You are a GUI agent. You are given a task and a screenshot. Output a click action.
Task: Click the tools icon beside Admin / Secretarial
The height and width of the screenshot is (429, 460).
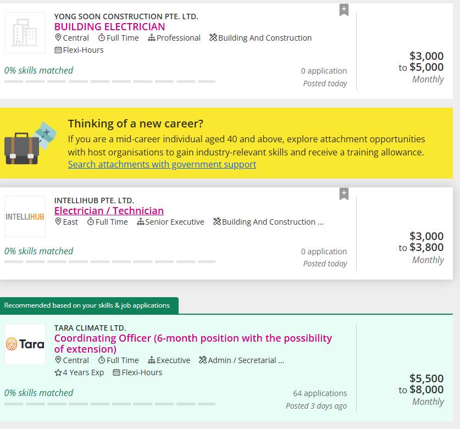(x=202, y=360)
